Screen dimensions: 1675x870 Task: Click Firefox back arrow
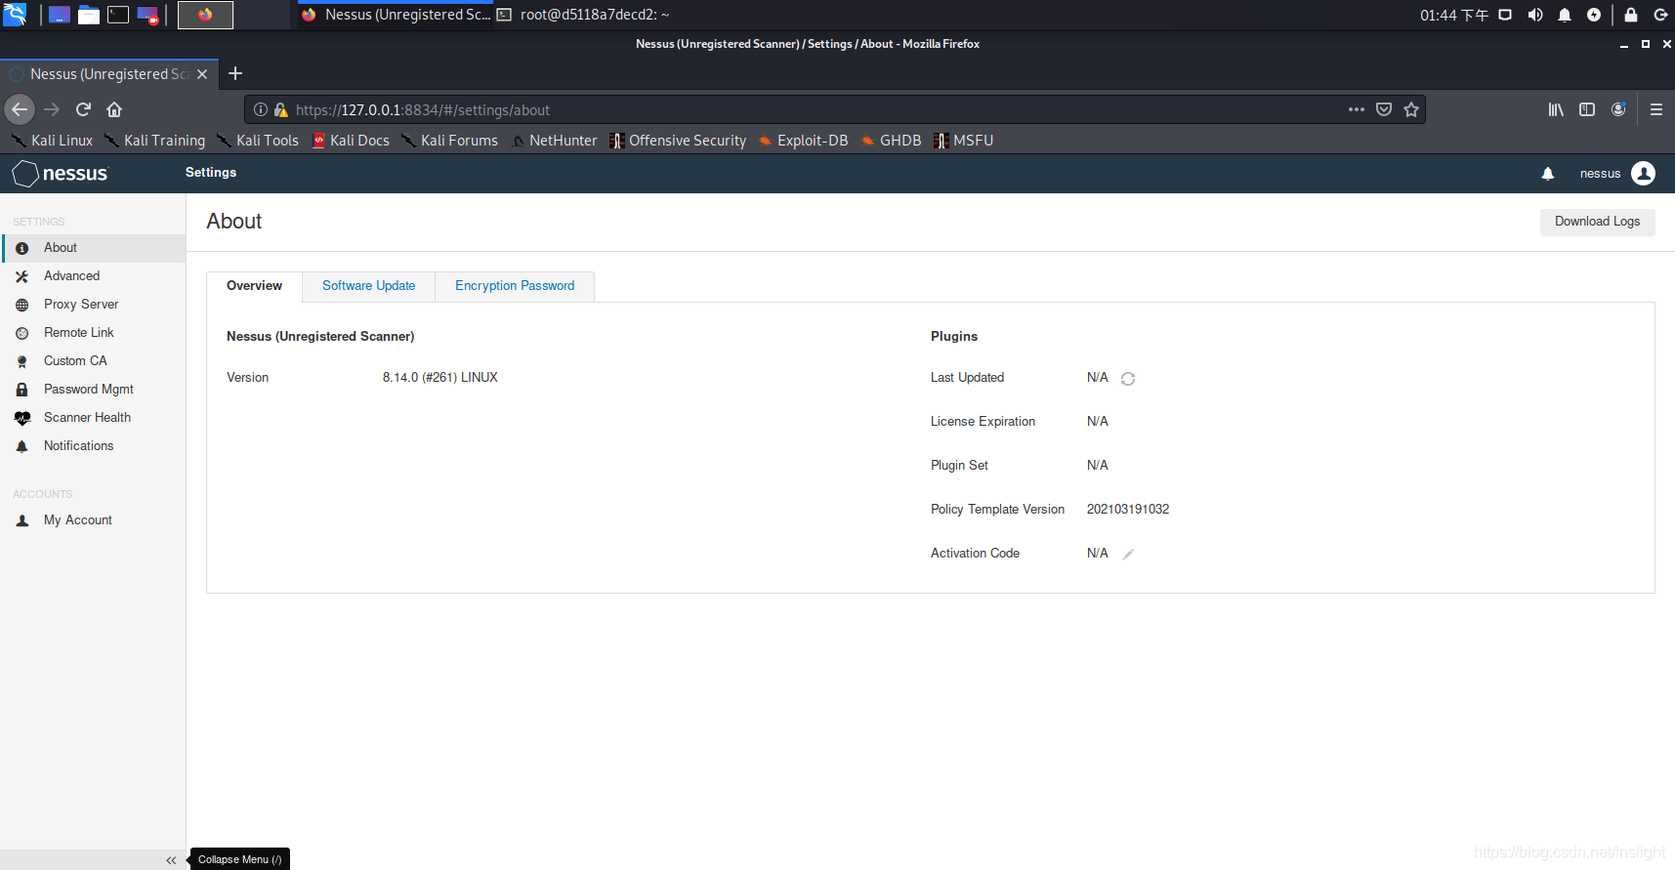tap(20, 109)
